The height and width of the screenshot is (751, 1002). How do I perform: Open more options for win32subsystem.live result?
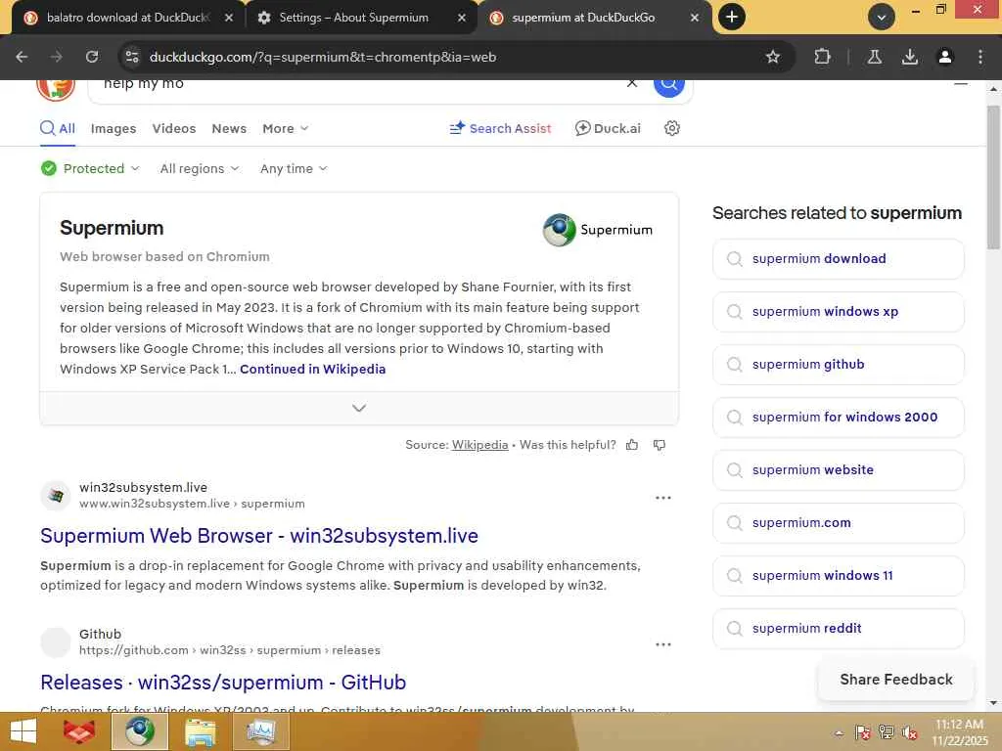point(663,498)
